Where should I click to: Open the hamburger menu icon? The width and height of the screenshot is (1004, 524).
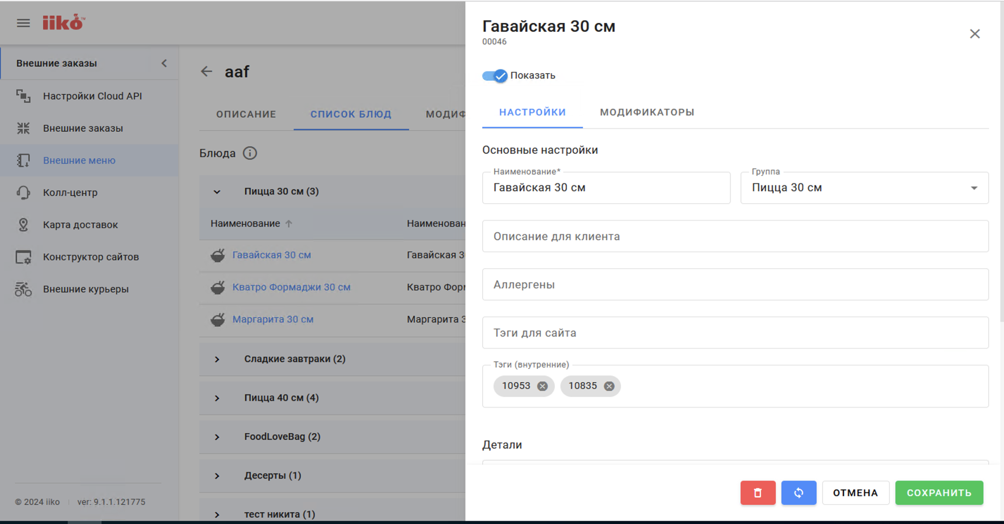23,23
